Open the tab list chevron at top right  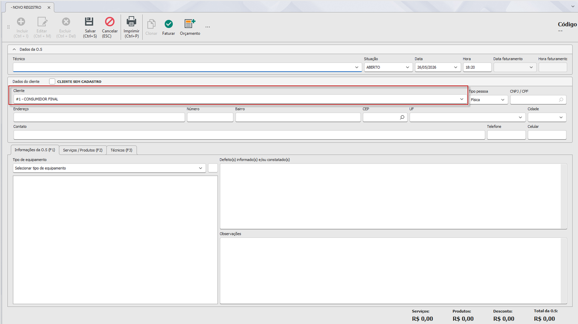573,6
